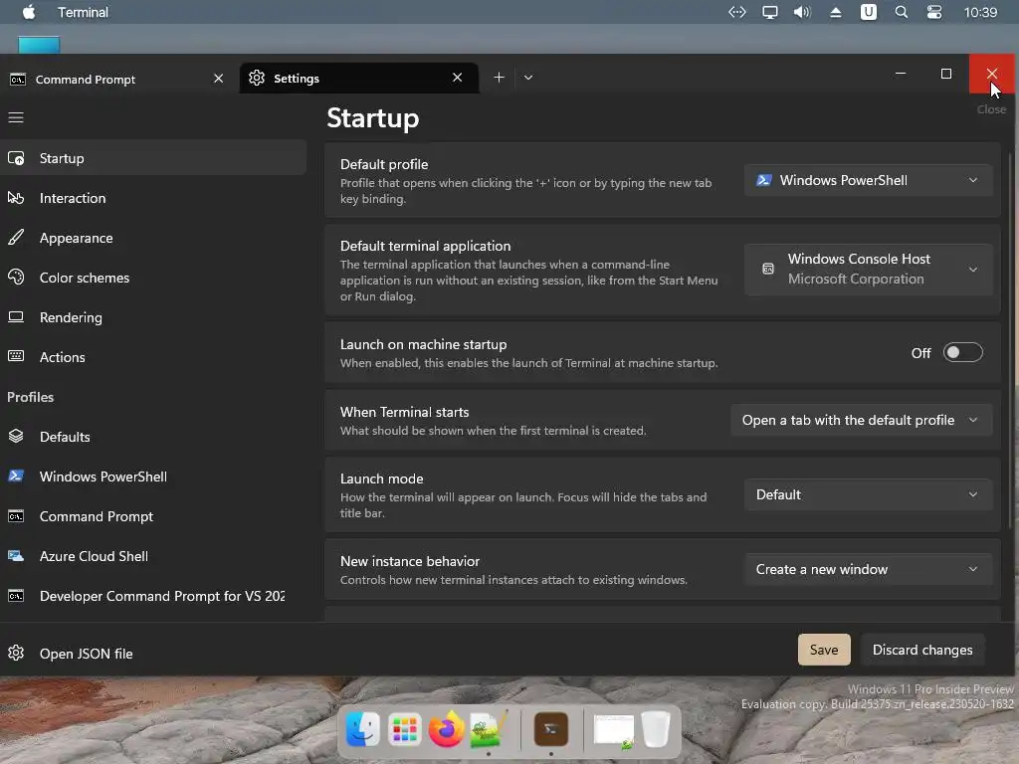Close the Command Prompt tab
Image resolution: width=1019 pixels, height=764 pixels.
click(218, 79)
